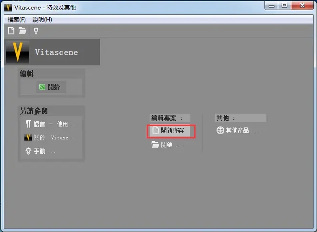Image resolution: width=317 pixels, height=232 pixels.
Task: Click the Vitascene logo banner
Action: pos(53,52)
